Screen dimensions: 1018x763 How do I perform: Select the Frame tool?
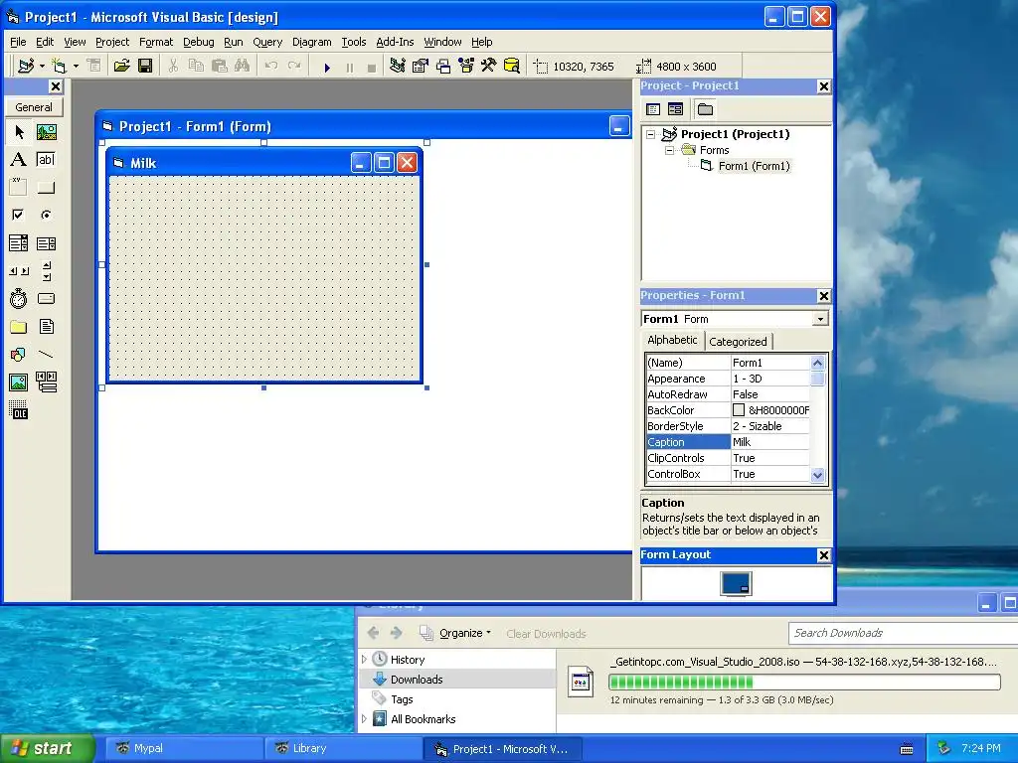19,188
